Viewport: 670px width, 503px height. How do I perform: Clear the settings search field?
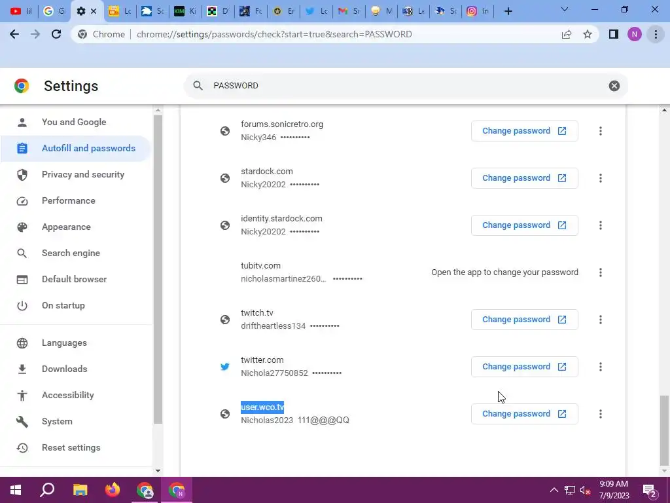(614, 86)
